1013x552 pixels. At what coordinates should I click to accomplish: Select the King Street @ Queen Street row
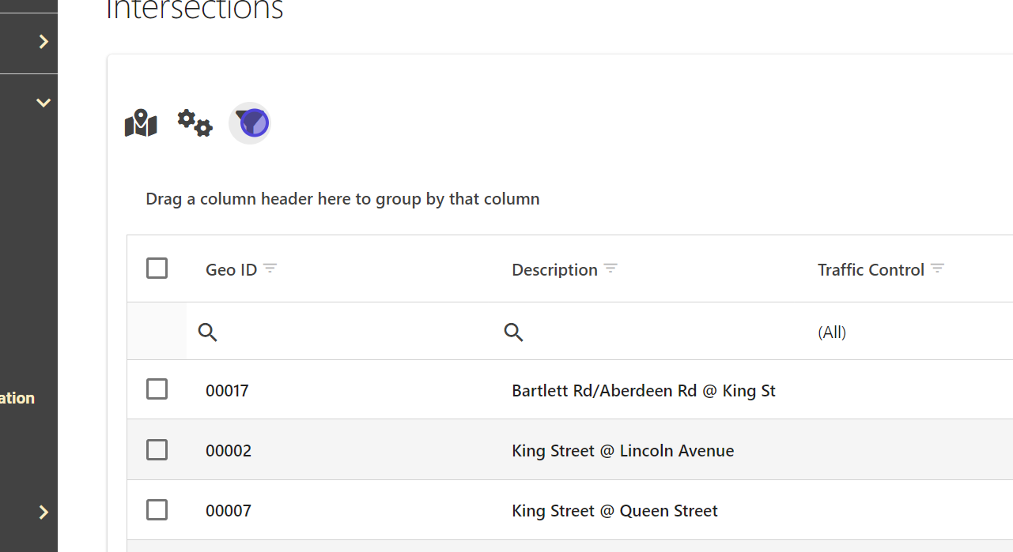coord(614,511)
